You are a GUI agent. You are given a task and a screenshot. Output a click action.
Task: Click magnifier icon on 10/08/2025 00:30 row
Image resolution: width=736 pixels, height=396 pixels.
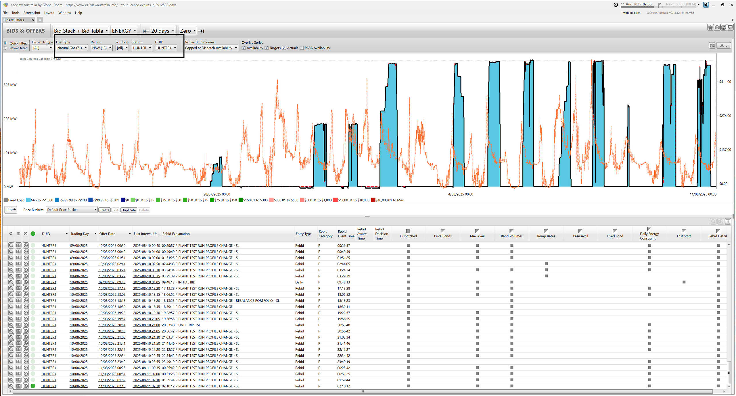click(11, 246)
